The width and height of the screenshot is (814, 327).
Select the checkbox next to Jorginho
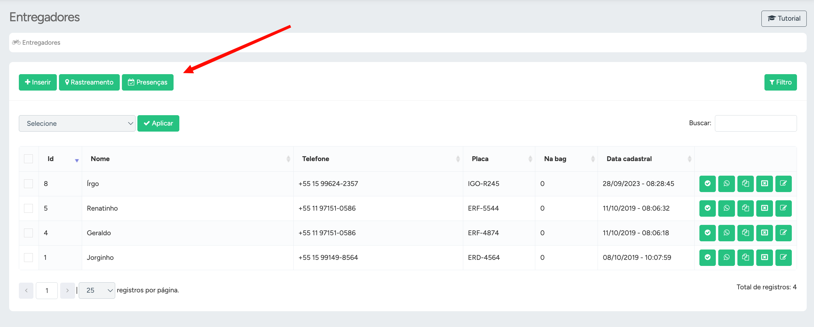click(29, 257)
